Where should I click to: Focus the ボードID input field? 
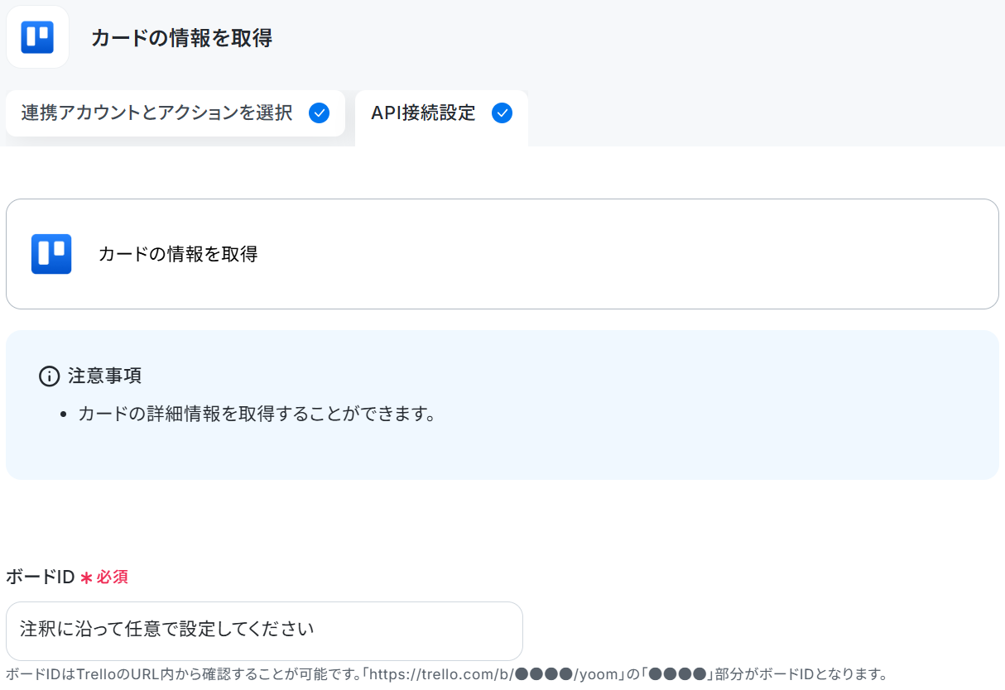pyautogui.click(x=264, y=630)
